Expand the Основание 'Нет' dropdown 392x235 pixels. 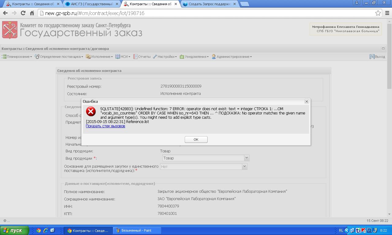coord(244,166)
